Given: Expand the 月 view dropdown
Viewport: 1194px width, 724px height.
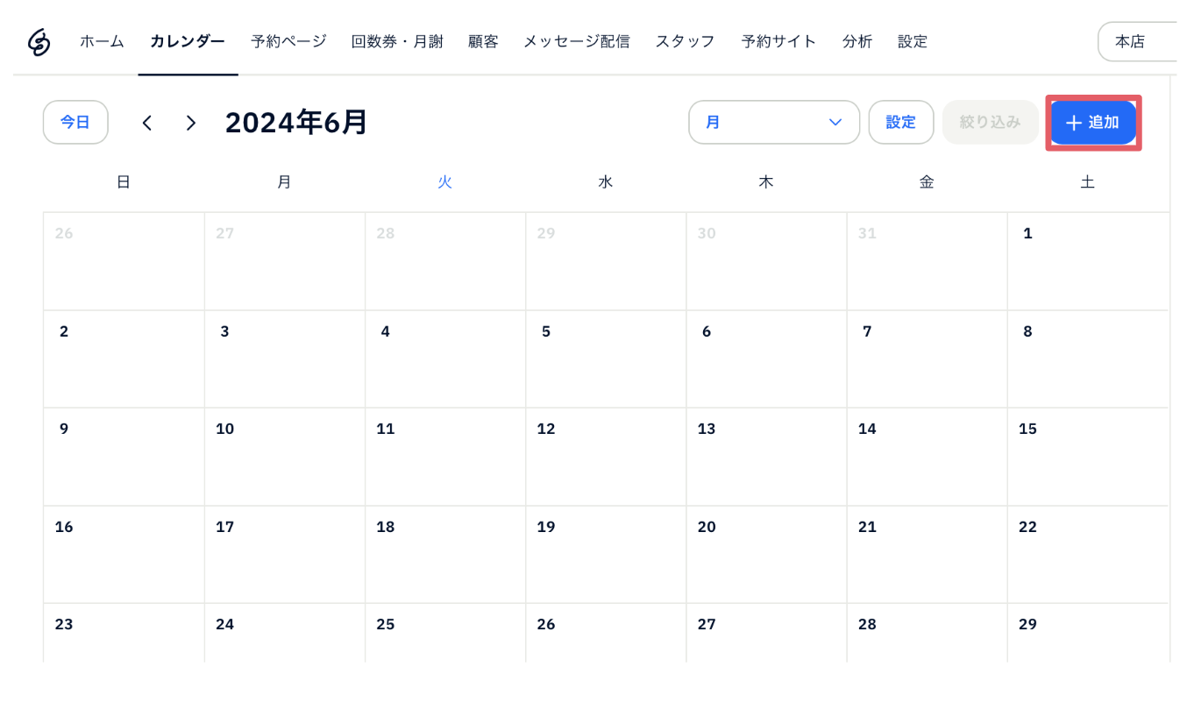Looking at the screenshot, I should [774, 122].
